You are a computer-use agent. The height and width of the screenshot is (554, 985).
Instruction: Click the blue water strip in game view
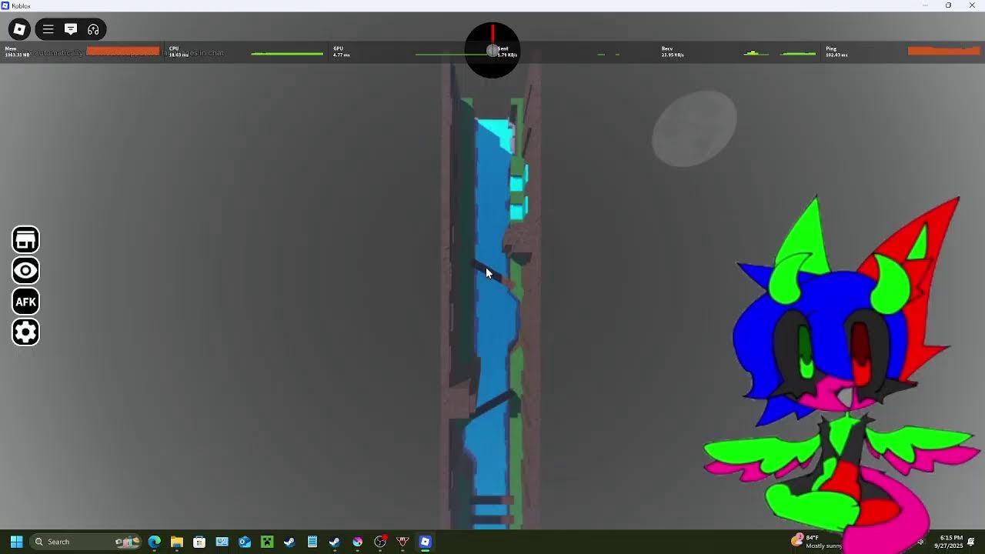(x=492, y=323)
